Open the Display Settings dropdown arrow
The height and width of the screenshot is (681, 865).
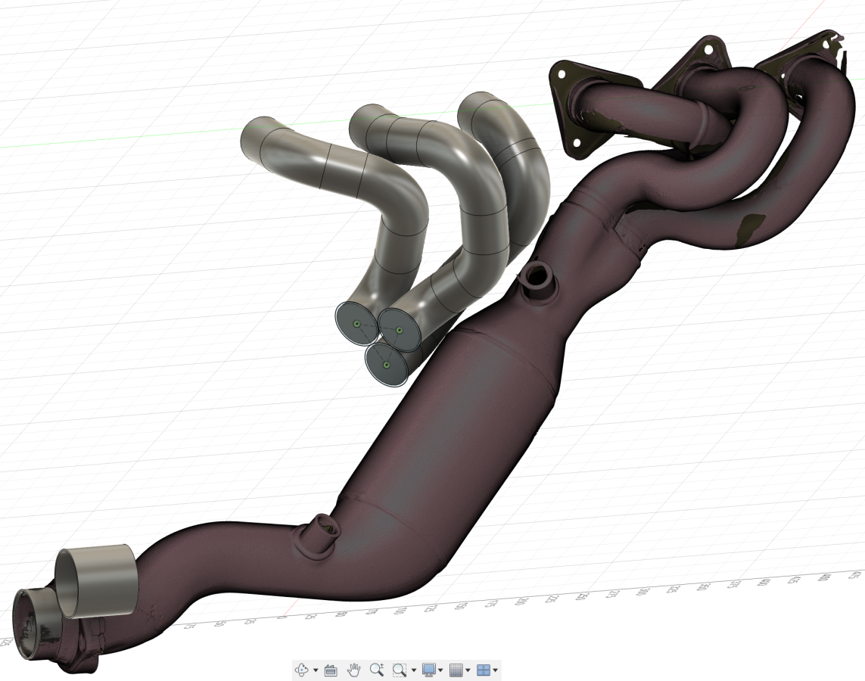[440, 670]
